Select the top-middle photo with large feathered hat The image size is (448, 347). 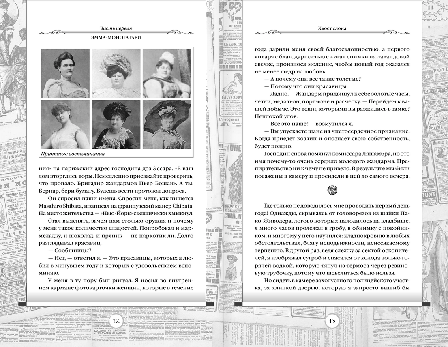[116, 73]
